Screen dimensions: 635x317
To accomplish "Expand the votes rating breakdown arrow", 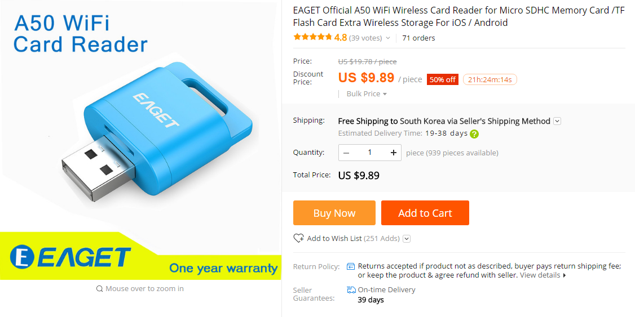I will pos(388,38).
